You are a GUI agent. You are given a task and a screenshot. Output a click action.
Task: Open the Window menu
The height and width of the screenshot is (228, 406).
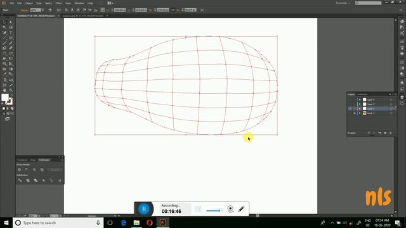coord(79,3)
